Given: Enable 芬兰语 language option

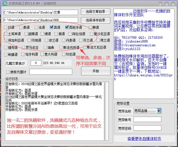Looking at the screenshot, I should pyautogui.click(x=81, y=40).
